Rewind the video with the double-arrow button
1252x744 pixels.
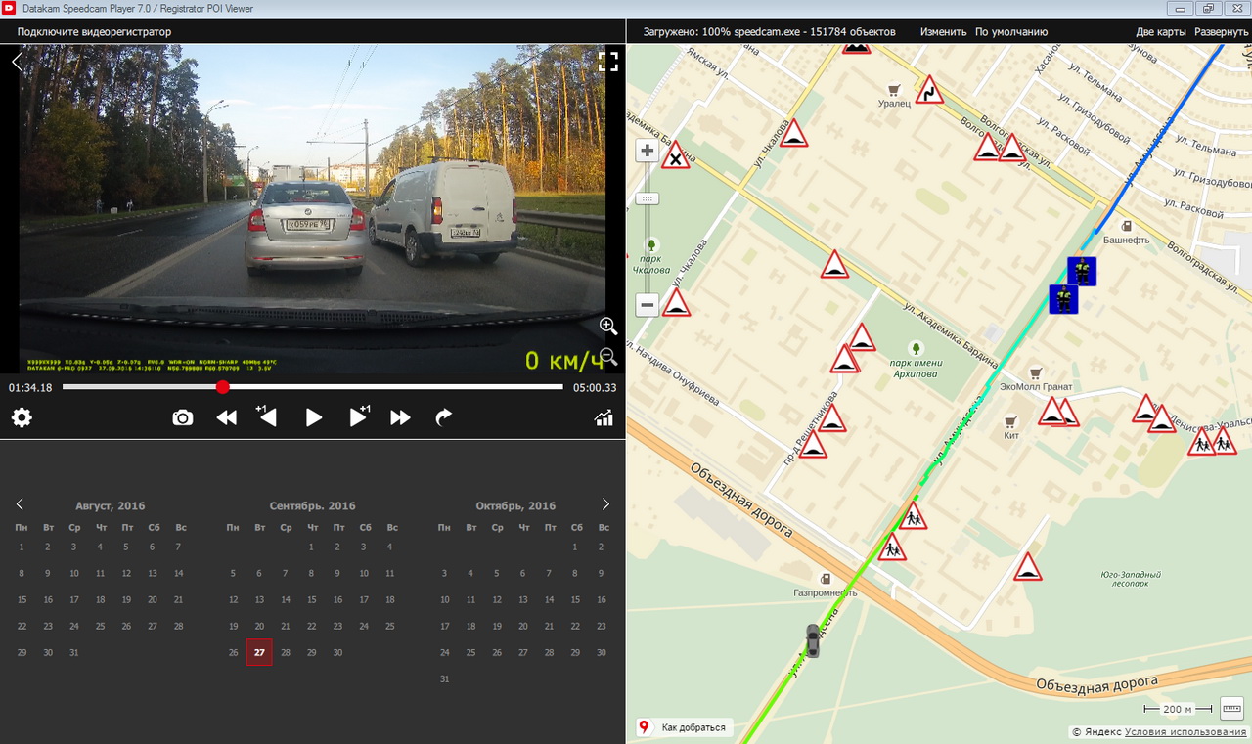click(227, 418)
